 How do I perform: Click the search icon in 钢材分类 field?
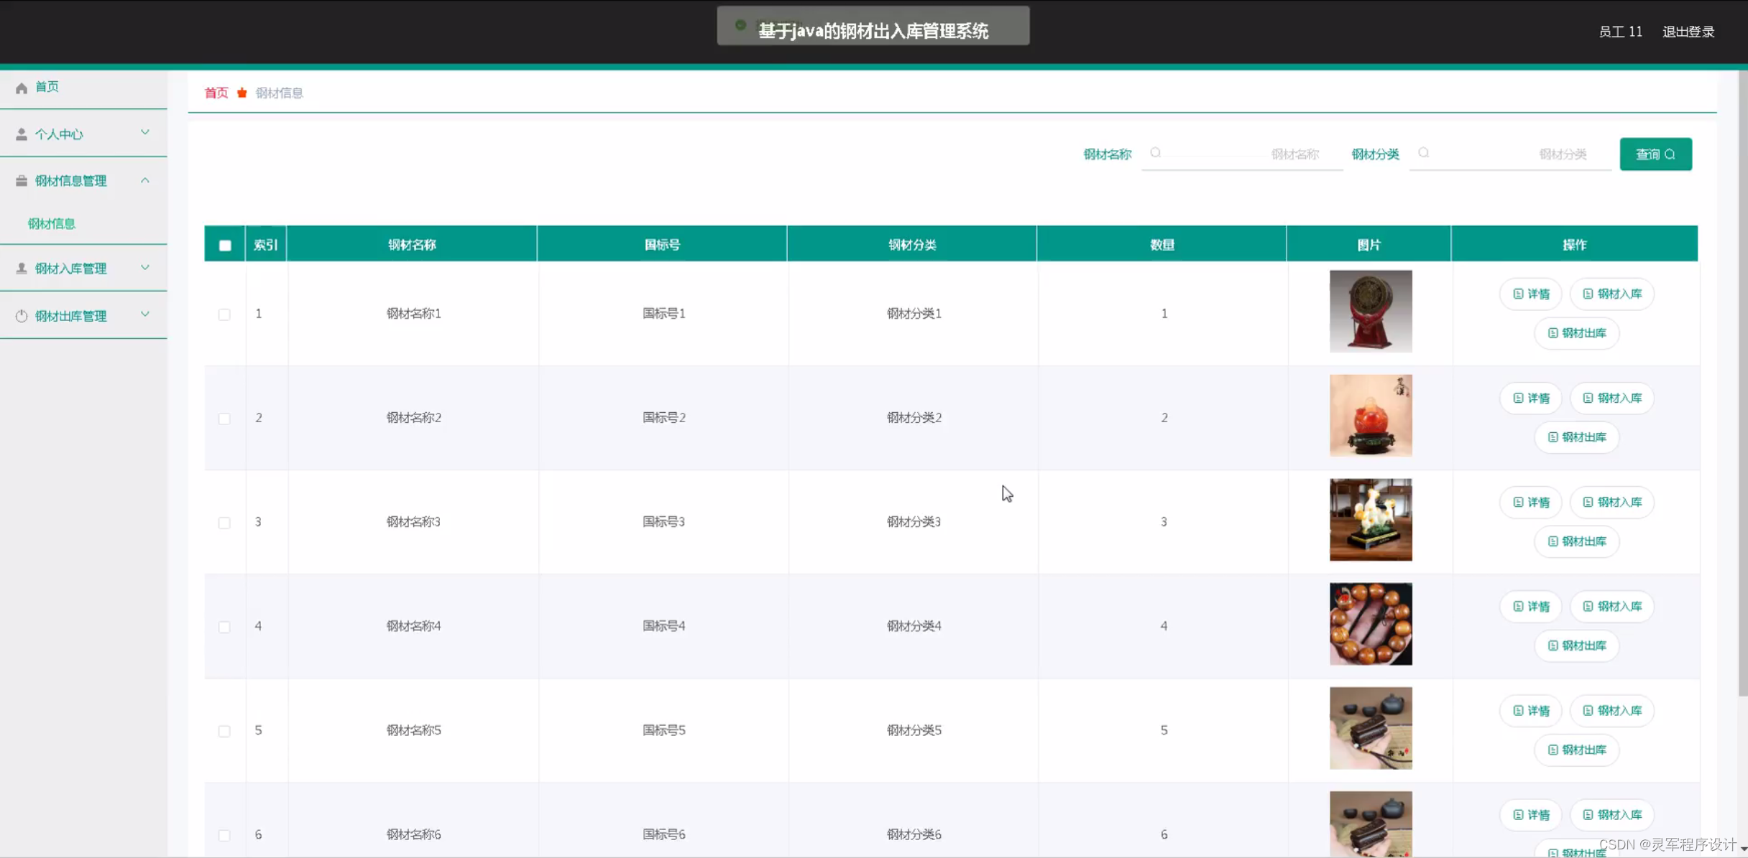pos(1424,153)
